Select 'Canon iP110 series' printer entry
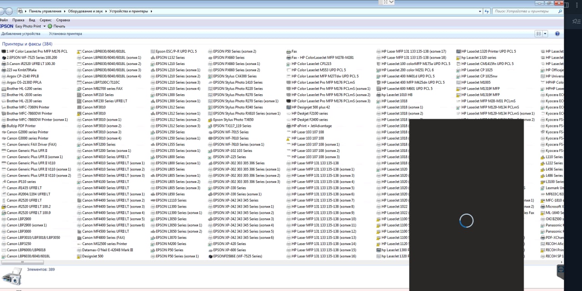This screenshot has width=582, height=291. [x=19, y=182]
